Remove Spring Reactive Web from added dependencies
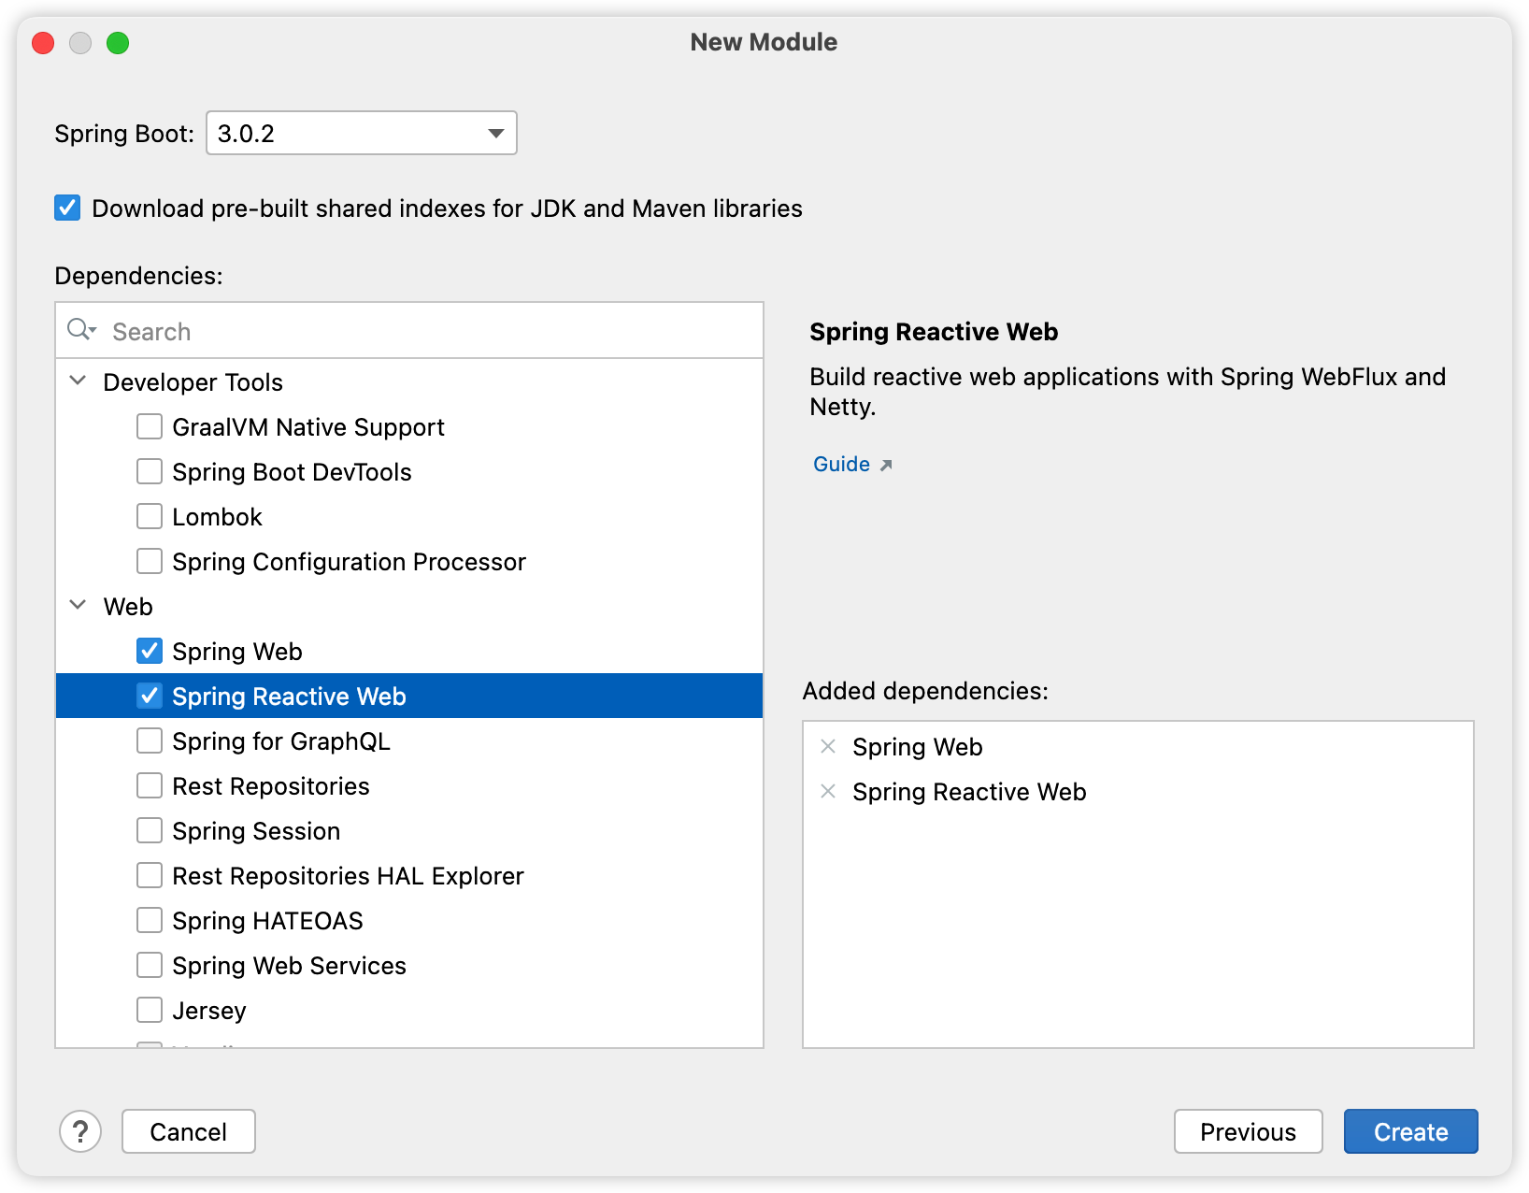The height and width of the screenshot is (1193, 1529). (828, 791)
